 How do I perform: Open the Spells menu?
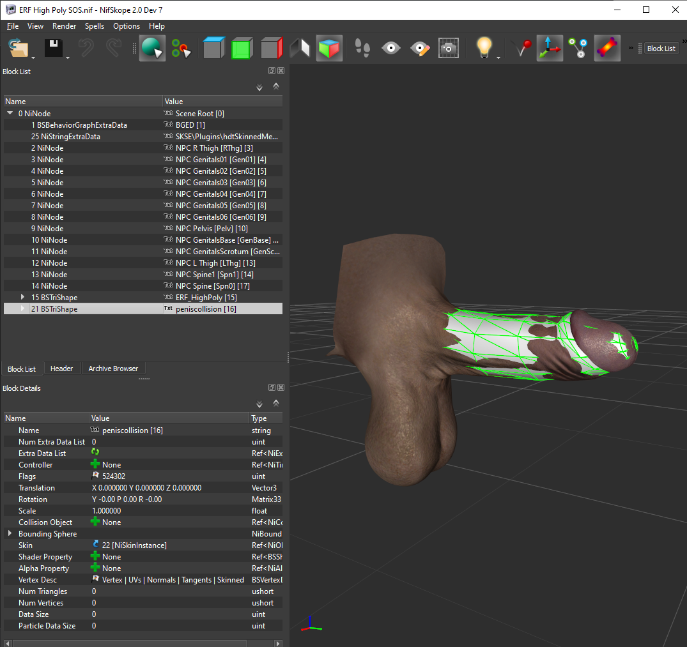click(94, 26)
